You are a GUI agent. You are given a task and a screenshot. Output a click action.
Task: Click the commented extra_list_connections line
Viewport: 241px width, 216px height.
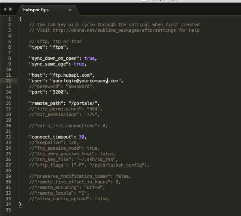point(68,126)
